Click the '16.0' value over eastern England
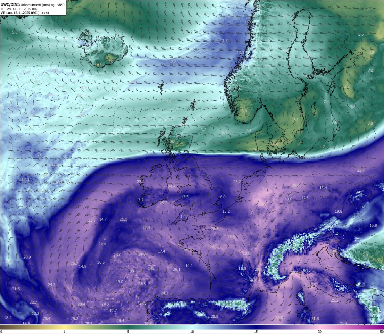The image size is (384, 334). 222,197
